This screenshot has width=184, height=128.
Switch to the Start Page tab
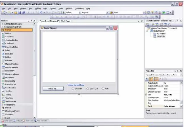coord(65,21)
